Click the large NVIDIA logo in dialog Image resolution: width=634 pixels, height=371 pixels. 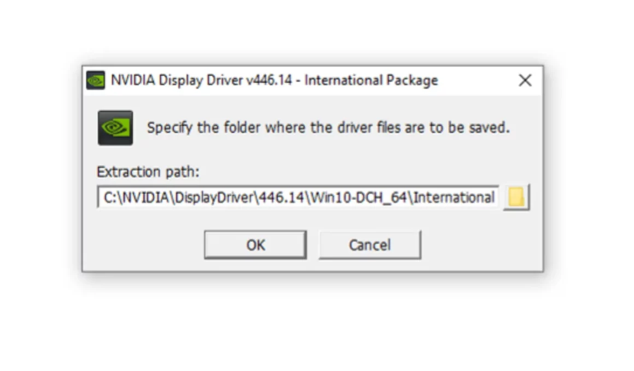point(115,128)
